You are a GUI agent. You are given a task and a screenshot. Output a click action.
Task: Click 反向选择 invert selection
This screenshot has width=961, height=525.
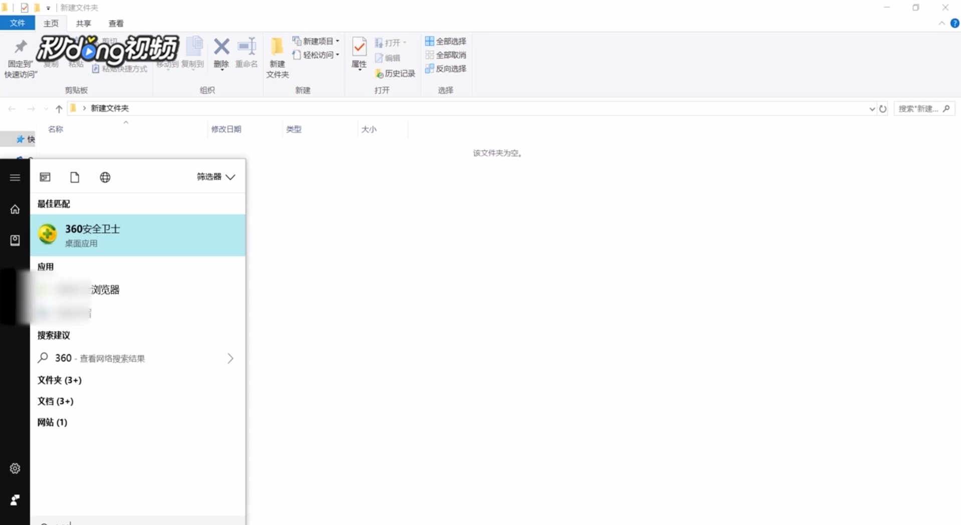pos(446,68)
